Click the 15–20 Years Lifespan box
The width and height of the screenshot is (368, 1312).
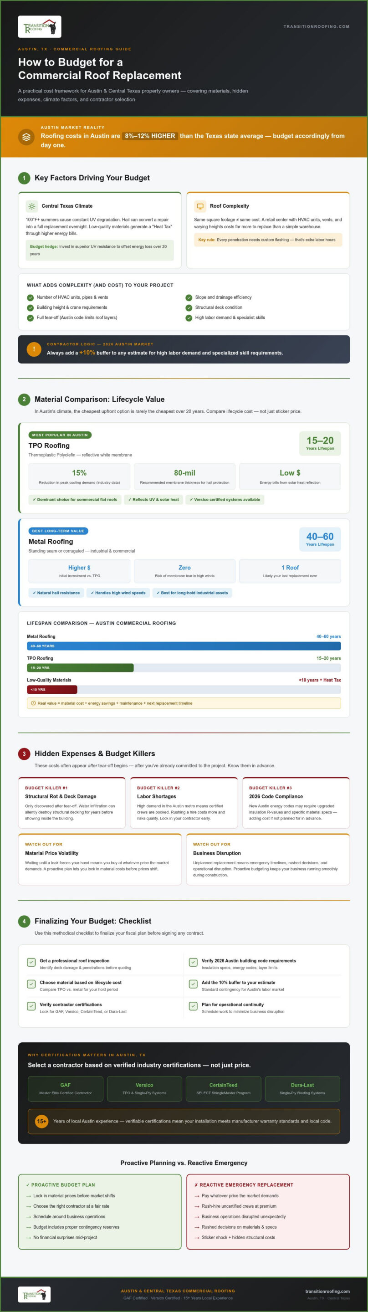pos(320,443)
